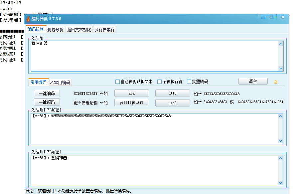This screenshot has width=300, height=194.
Task: Enable 批量转码 mode
Action: coord(189,82)
